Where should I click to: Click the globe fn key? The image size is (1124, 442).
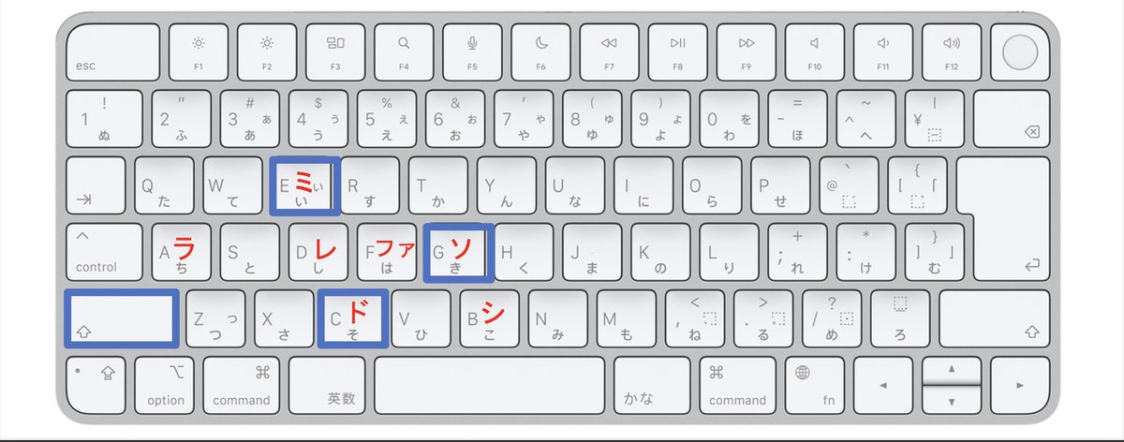(x=813, y=383)
